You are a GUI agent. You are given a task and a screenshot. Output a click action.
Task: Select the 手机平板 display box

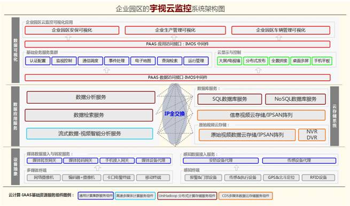pos(322,61)
